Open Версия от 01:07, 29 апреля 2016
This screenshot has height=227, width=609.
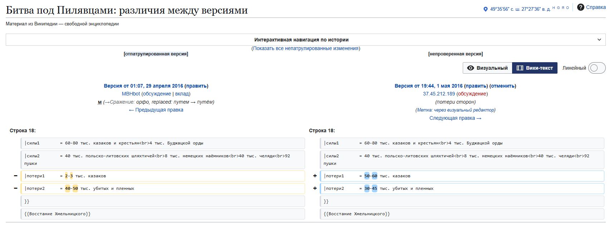click(x=143, y=86)
